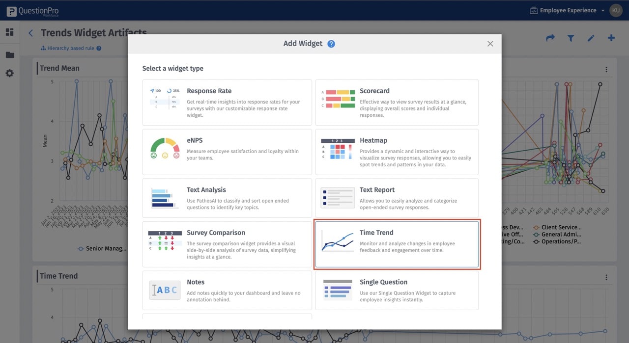Click the Time Trend line chart icon
The image size is (629, 343).
[x=338, y=240]
